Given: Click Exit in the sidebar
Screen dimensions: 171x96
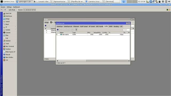Looking at the screenshot, I should click(7, 60).
